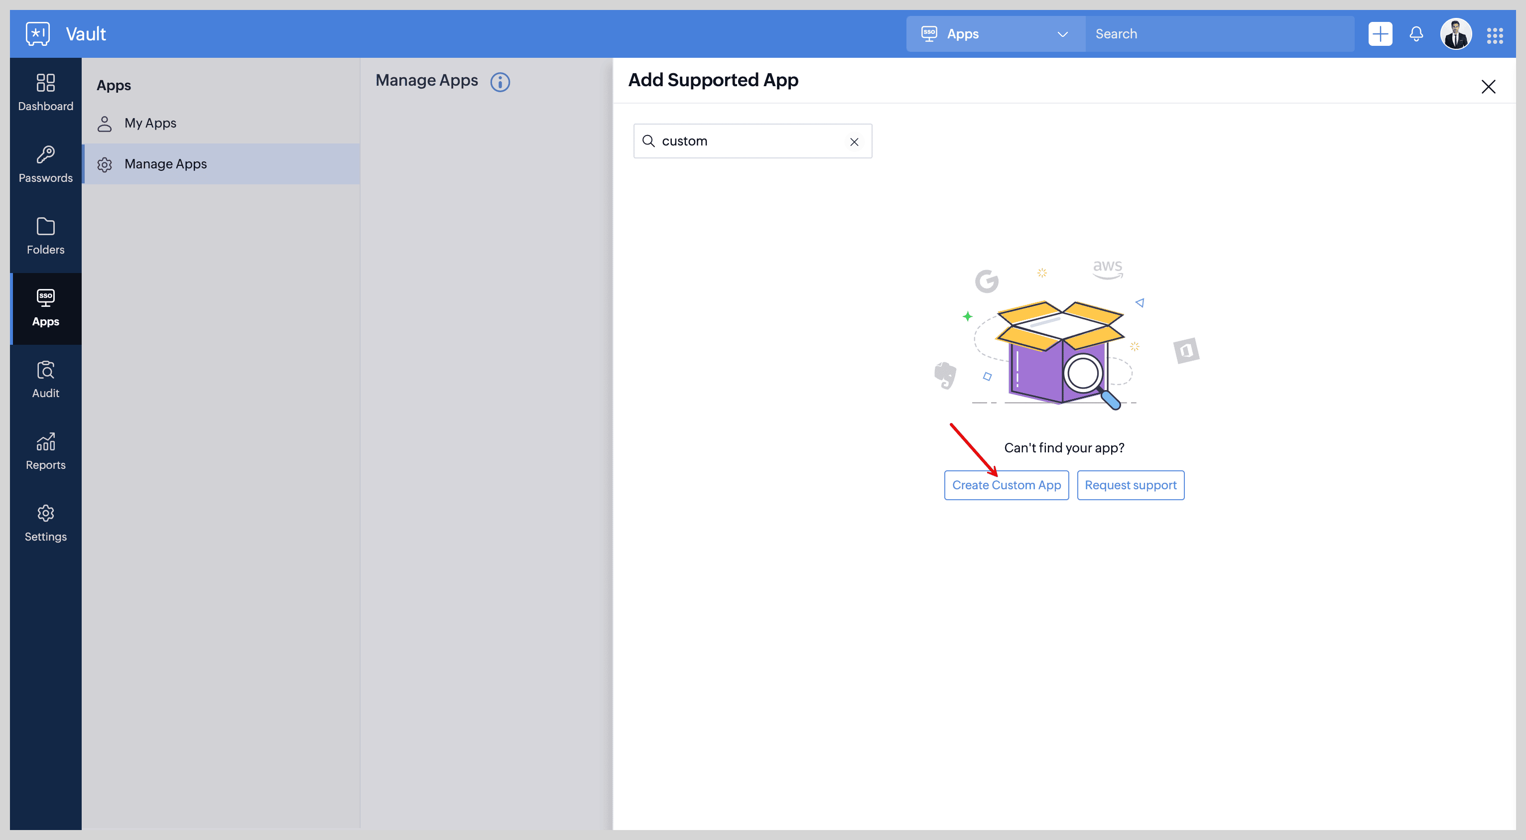Open the Reports chart icon
Screen dimensions: 1526x840
46,451
